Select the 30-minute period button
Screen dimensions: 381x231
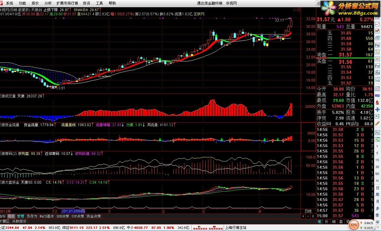tap(377, 167)
